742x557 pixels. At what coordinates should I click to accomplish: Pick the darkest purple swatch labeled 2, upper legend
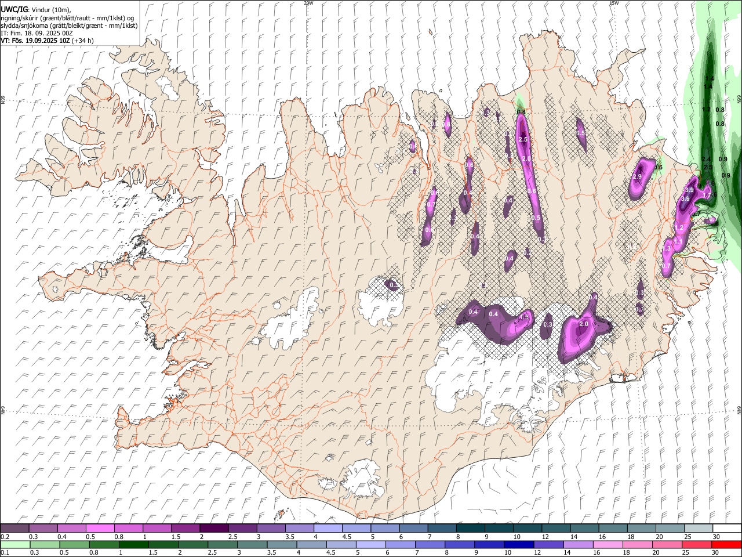click(214, 529)
